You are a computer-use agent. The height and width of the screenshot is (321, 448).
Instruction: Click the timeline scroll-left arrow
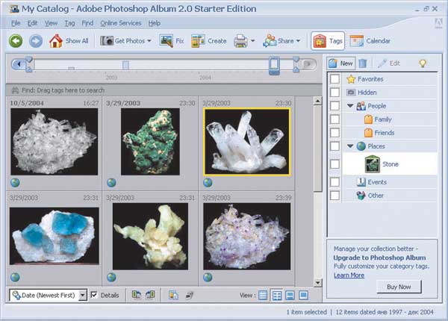[x=18, y=64]
